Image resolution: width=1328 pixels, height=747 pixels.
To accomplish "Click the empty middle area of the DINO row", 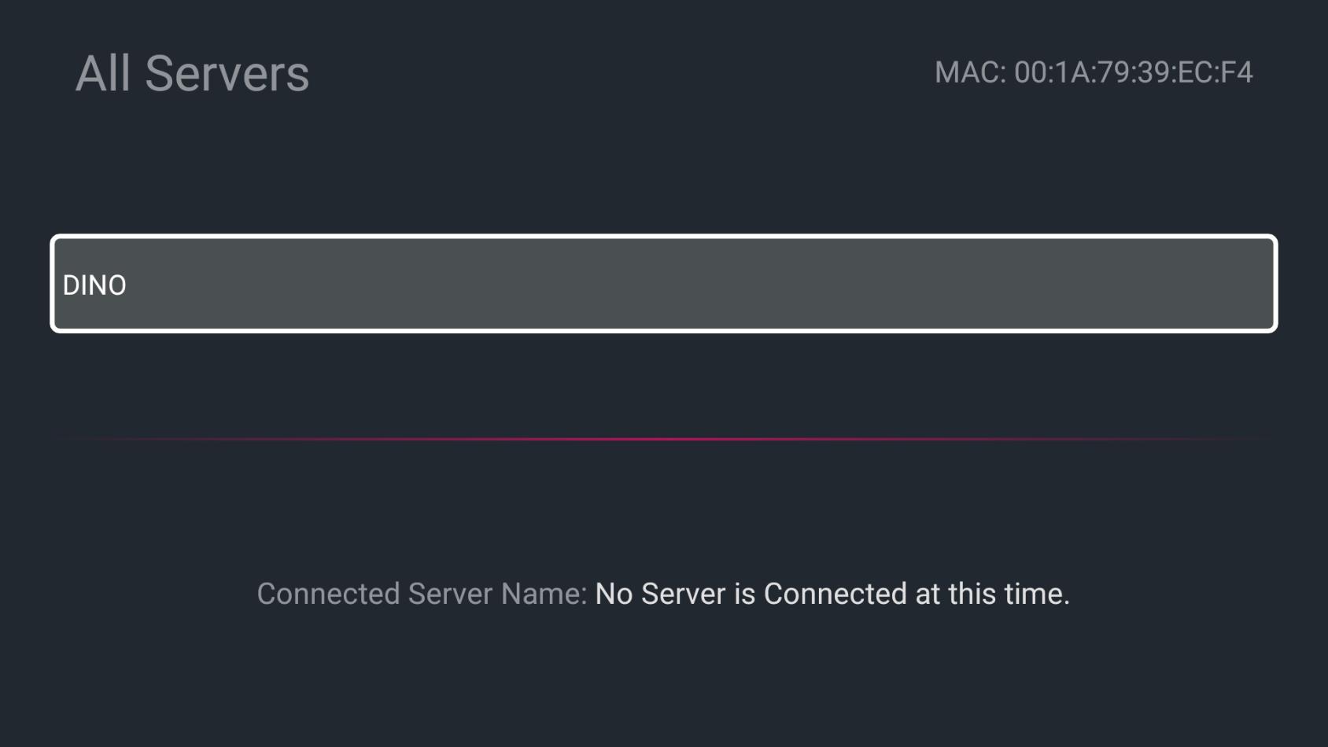I will (x=663, y=284).
